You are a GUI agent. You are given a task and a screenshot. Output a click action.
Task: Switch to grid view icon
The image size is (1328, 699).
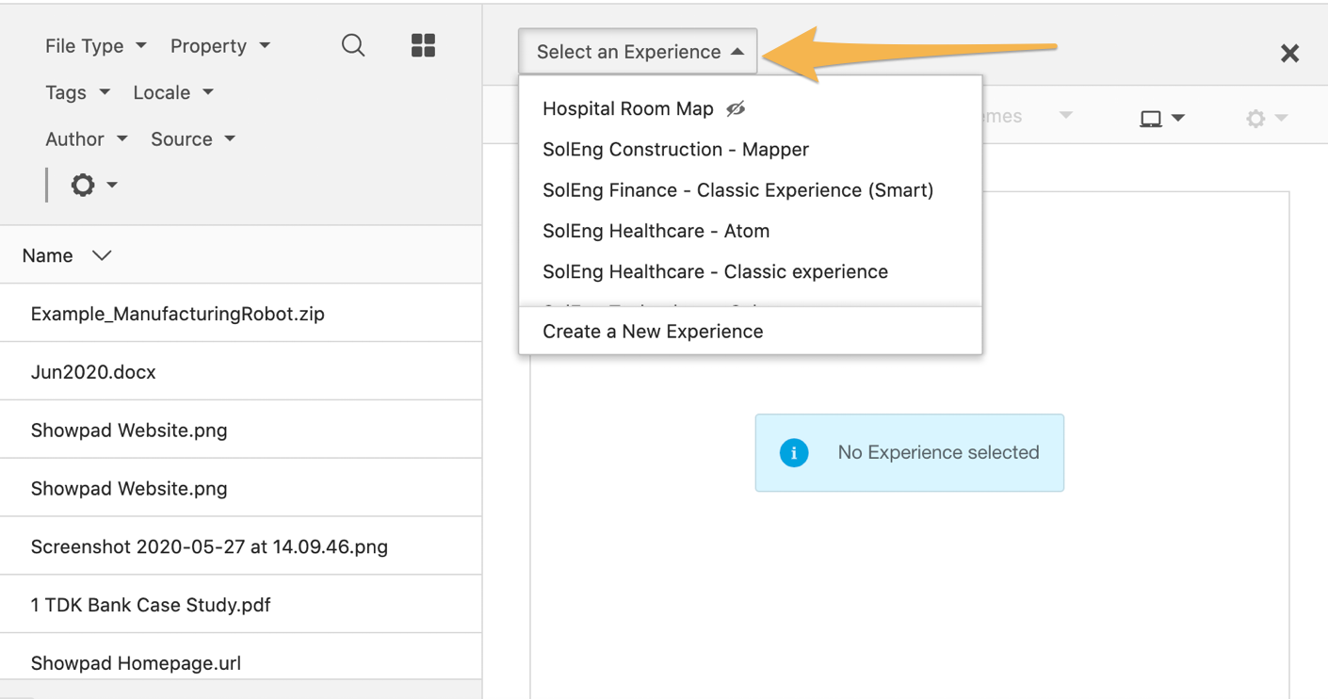[x=423, y=45]
